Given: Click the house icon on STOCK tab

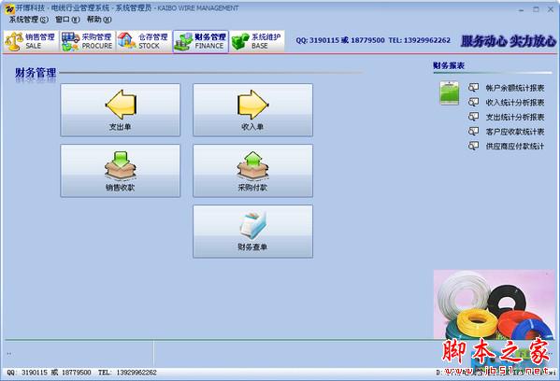Looking at the screenshot, I should click(x=126, y=40).
